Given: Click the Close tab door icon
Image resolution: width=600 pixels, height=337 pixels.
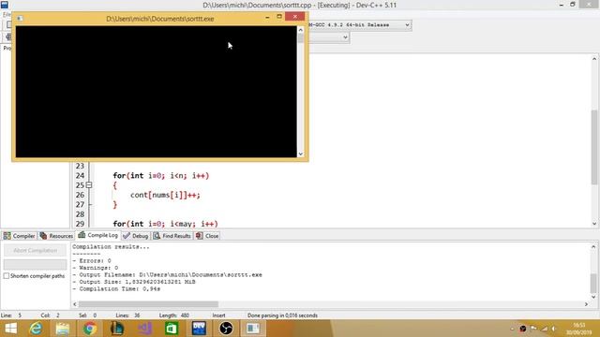Looking at the screenshot, I should tap(199, 236).
